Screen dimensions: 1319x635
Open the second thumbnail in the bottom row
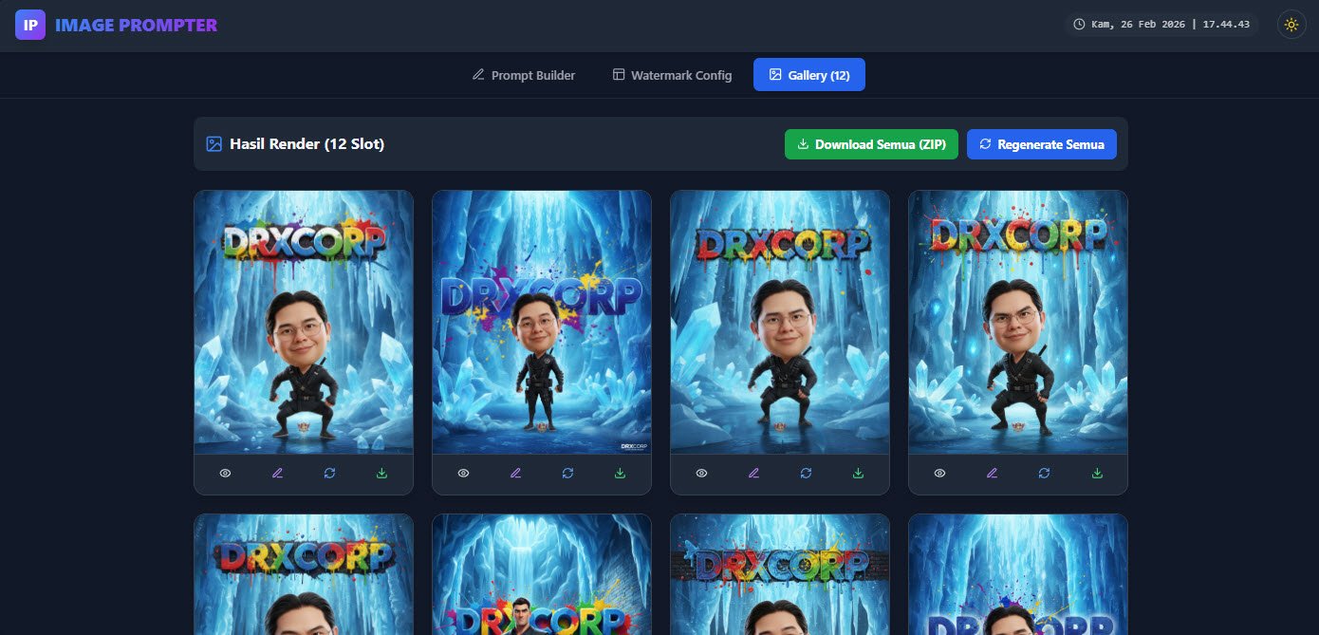click(542, 574)
